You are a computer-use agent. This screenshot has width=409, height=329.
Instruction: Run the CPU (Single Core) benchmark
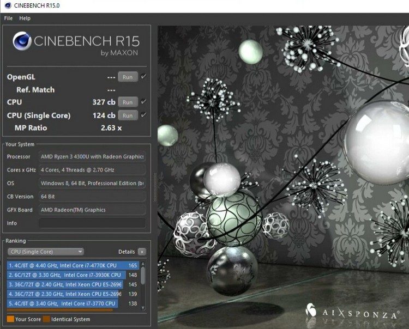click(x=128, y=115)
